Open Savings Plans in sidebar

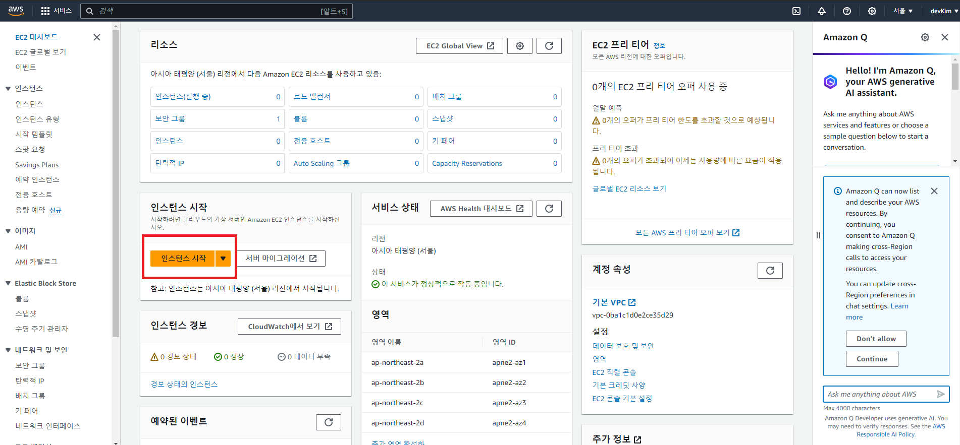[37, 165]
